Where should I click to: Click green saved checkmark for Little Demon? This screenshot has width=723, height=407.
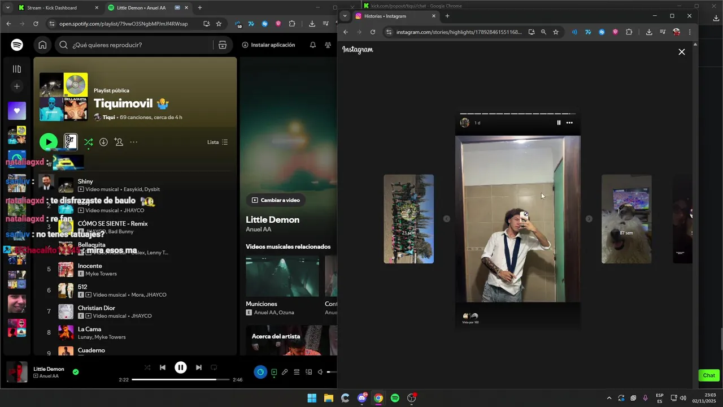[76, 372]
